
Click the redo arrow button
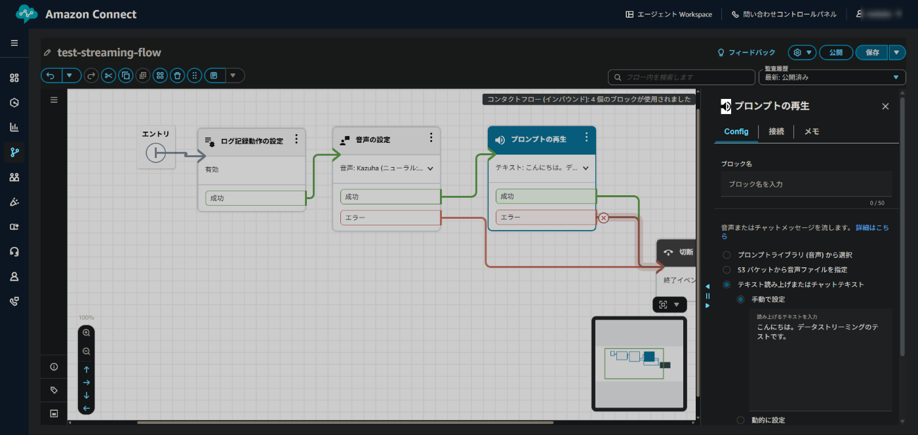(92, 75)
